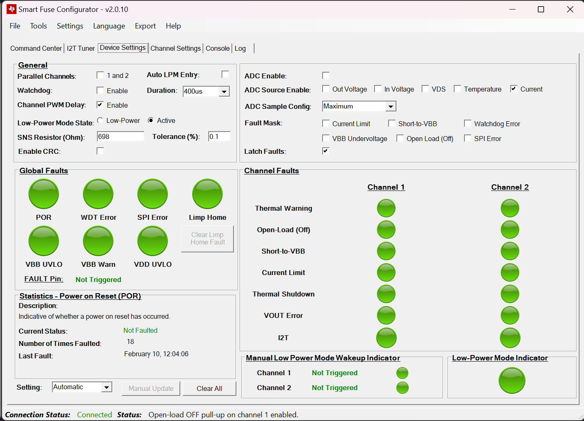This screenshot has width=584, height=421.
Task: Click Channel 1 Thermal Warning indicator
Action: [x=386, y=208]
